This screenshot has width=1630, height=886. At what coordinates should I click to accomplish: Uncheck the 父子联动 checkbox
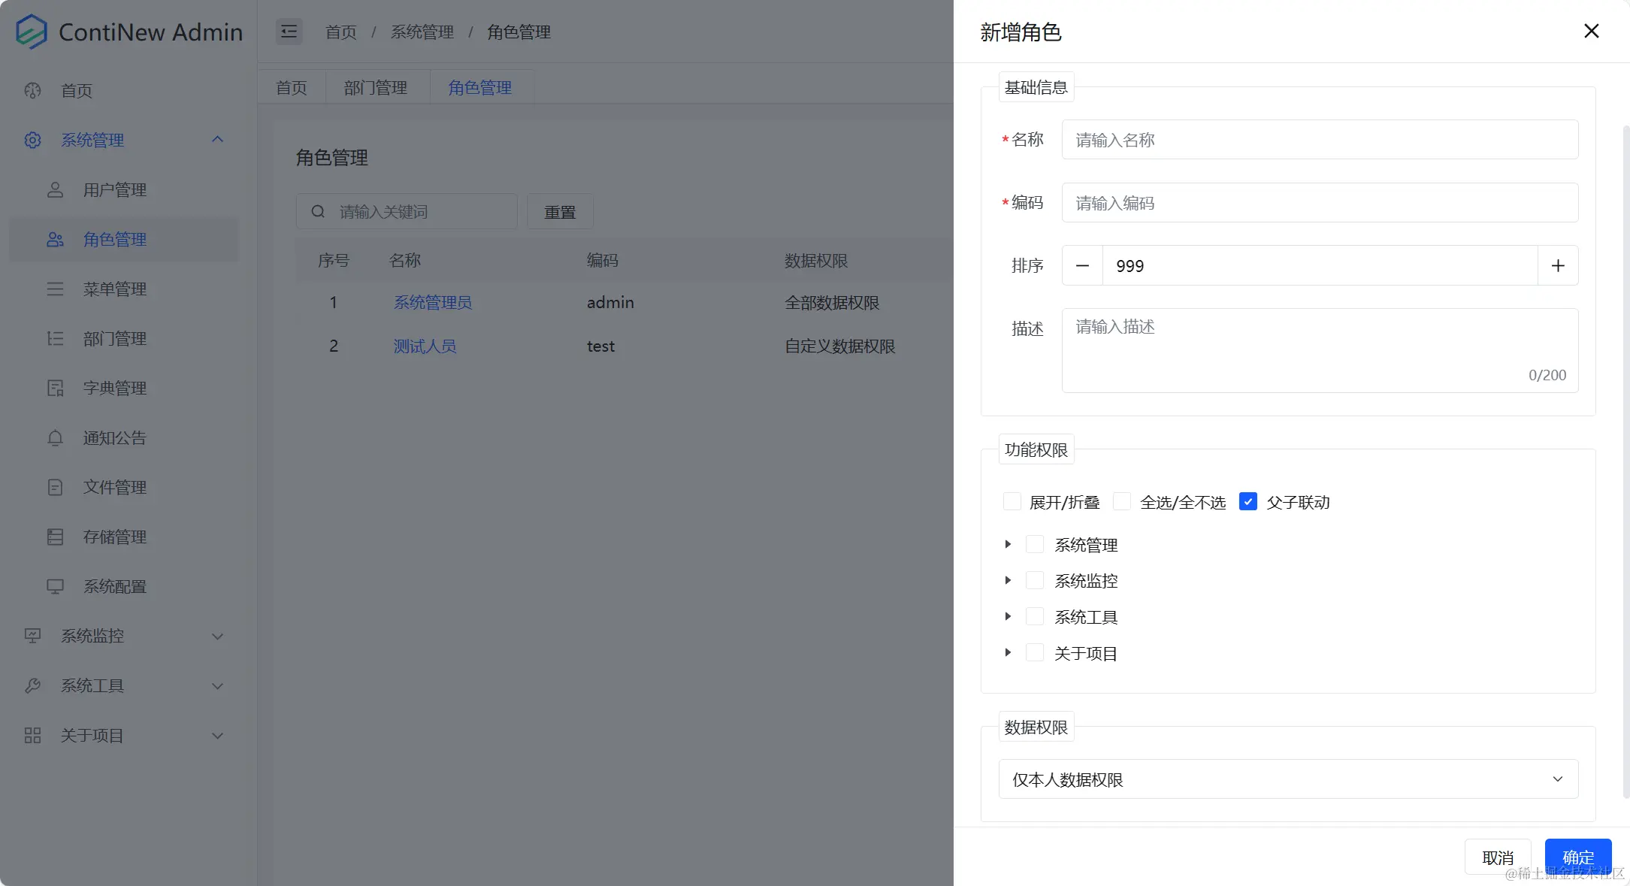[1248, 501]
